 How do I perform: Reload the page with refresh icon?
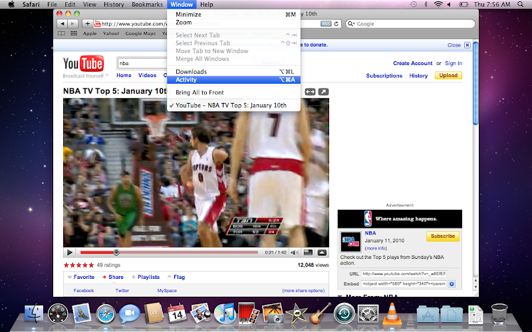click(336, 24)
